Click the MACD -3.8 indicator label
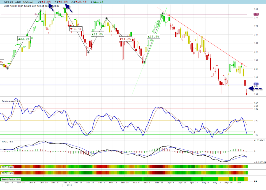This screenshot has width=266, height=190. point(7,141)
